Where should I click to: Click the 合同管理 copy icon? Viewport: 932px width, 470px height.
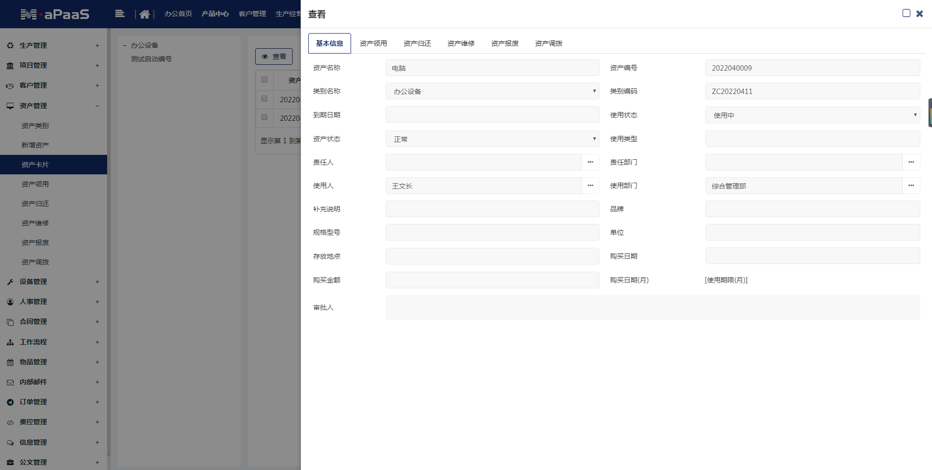pyautogui.click(x=10, y=322)
